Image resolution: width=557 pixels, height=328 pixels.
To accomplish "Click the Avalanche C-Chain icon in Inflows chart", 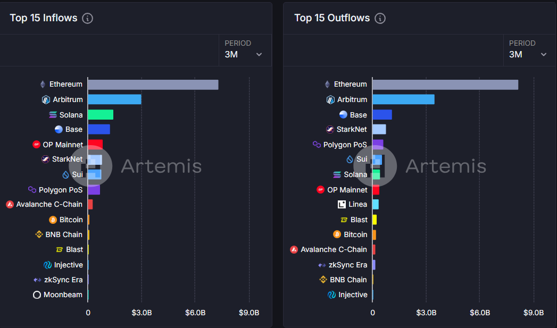I will [10, 205].
